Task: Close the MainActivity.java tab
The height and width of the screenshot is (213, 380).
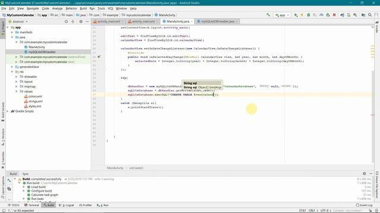Action: (192, 21)
